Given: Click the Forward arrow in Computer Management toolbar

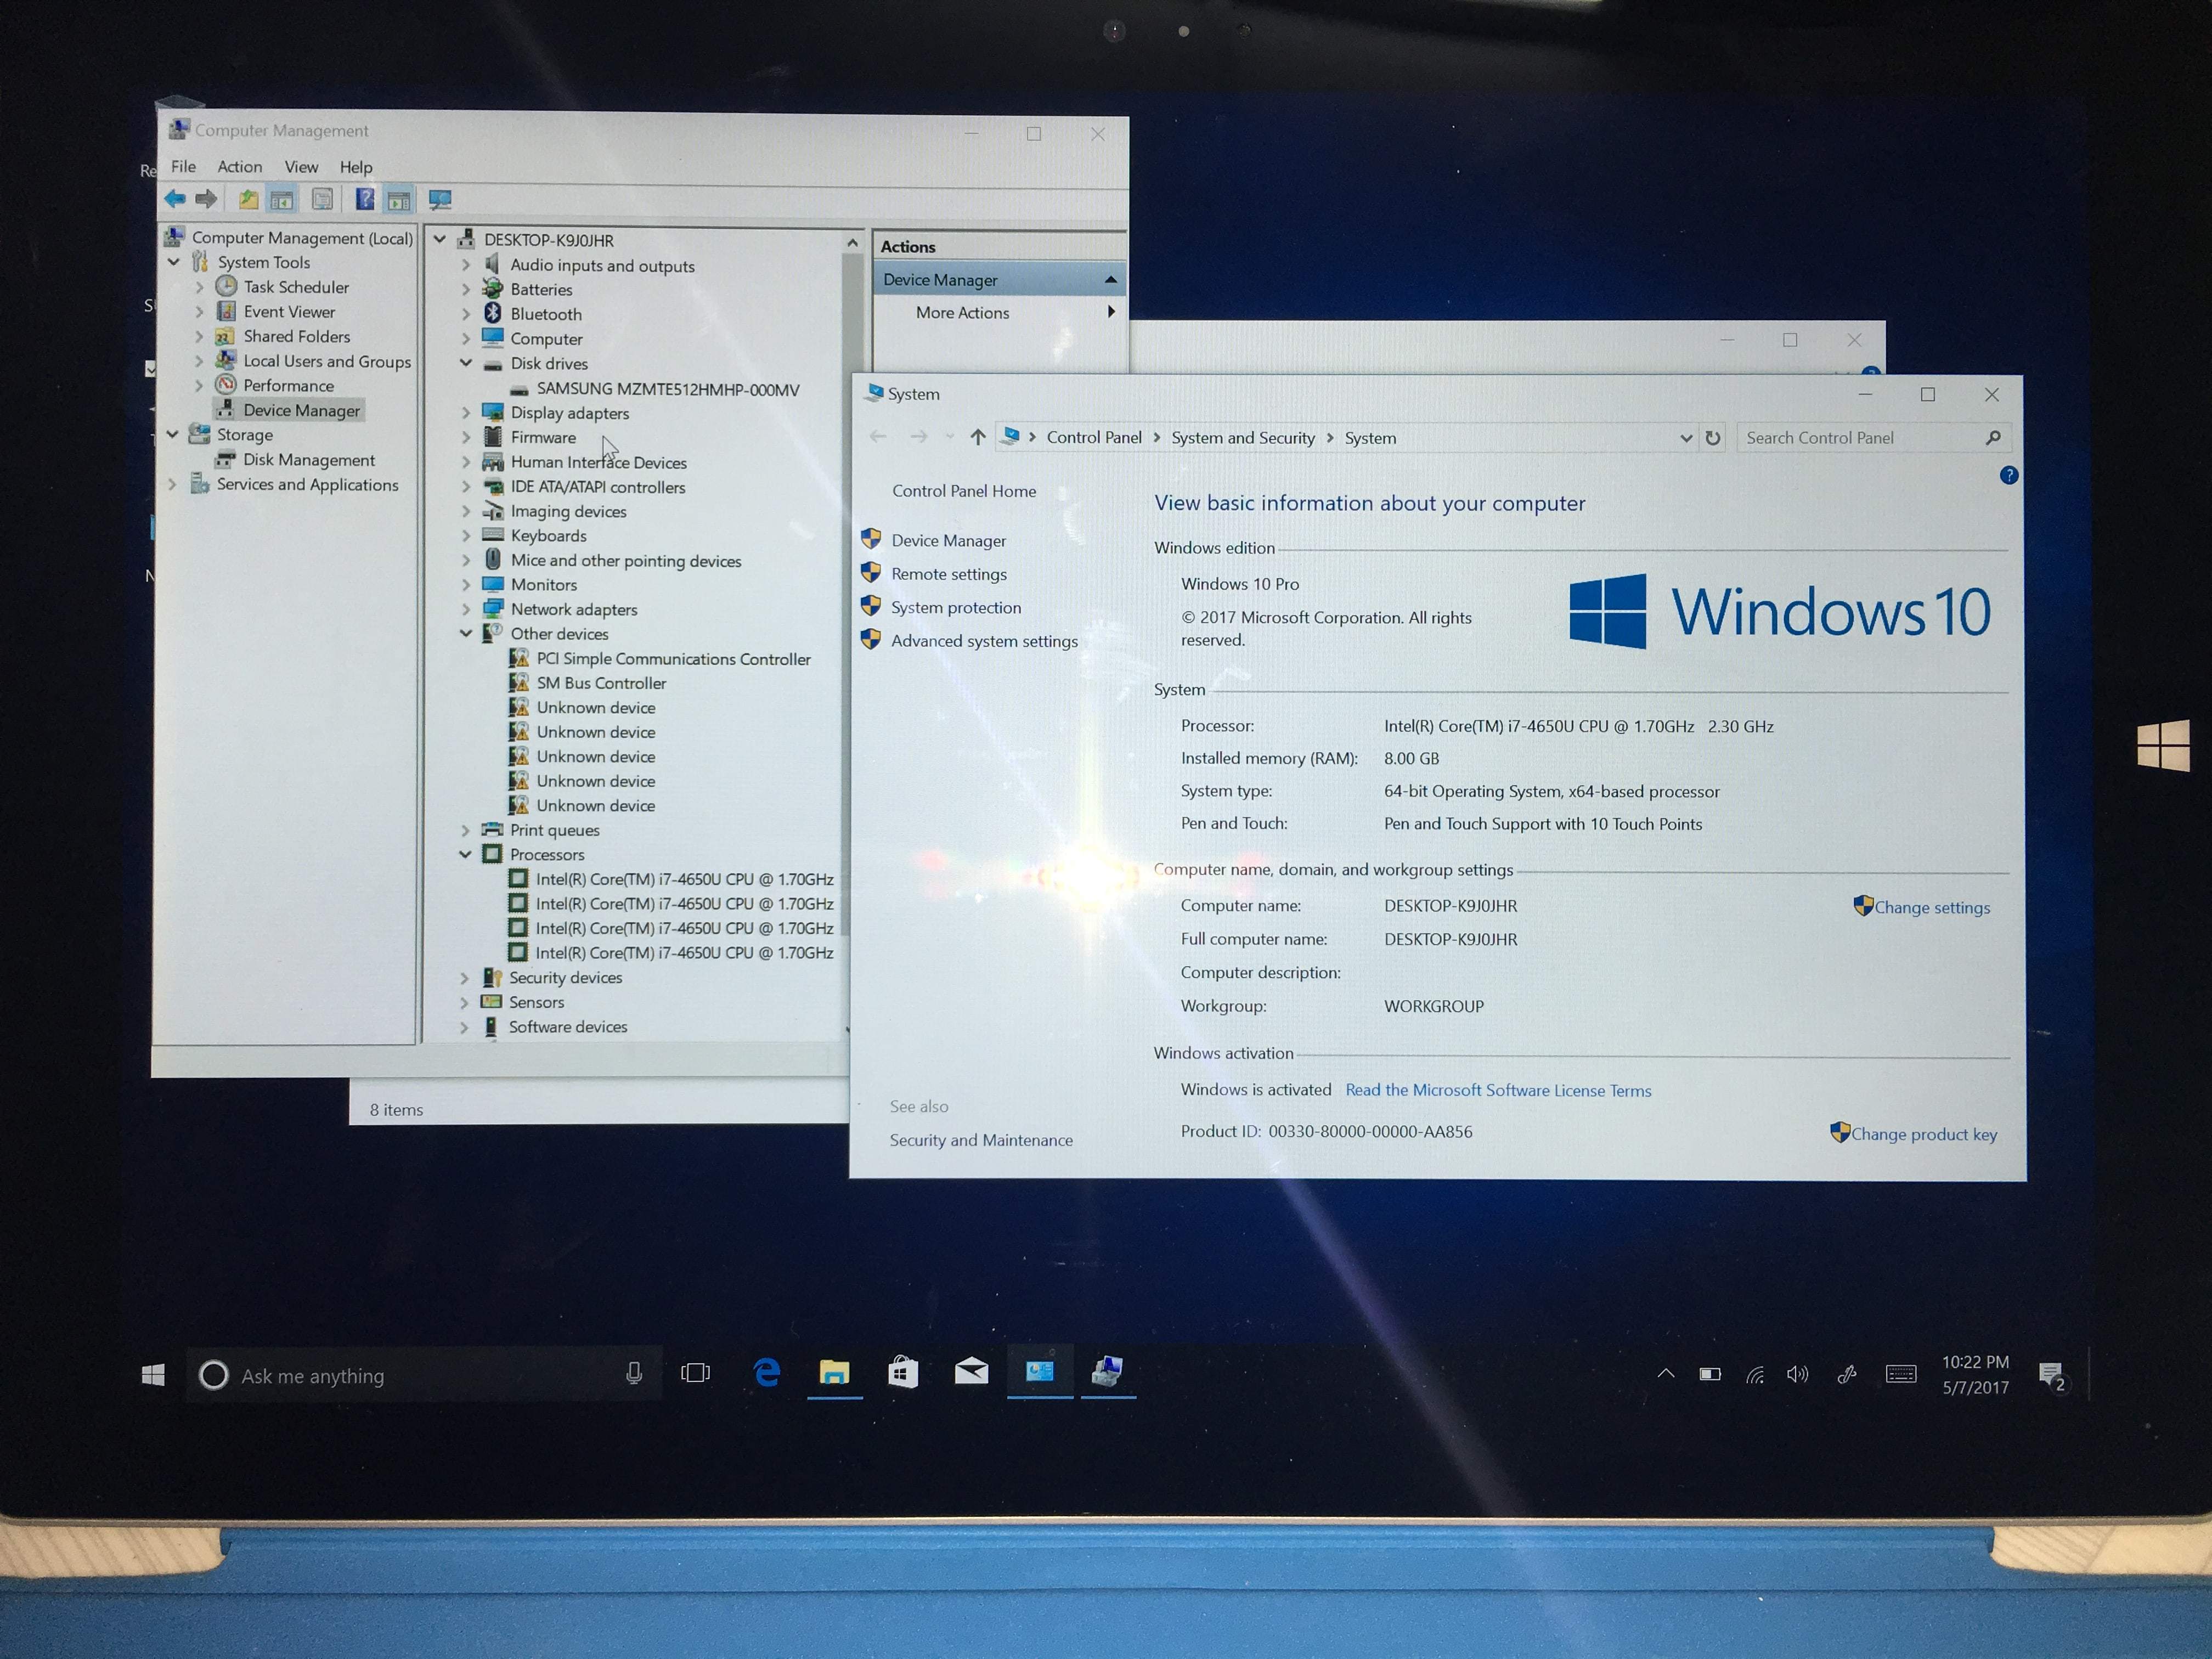Looking at the screenshot, I should [206, 199].
